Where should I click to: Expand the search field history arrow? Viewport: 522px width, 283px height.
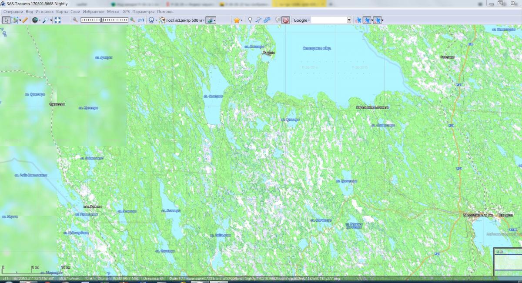pos(349,20)
